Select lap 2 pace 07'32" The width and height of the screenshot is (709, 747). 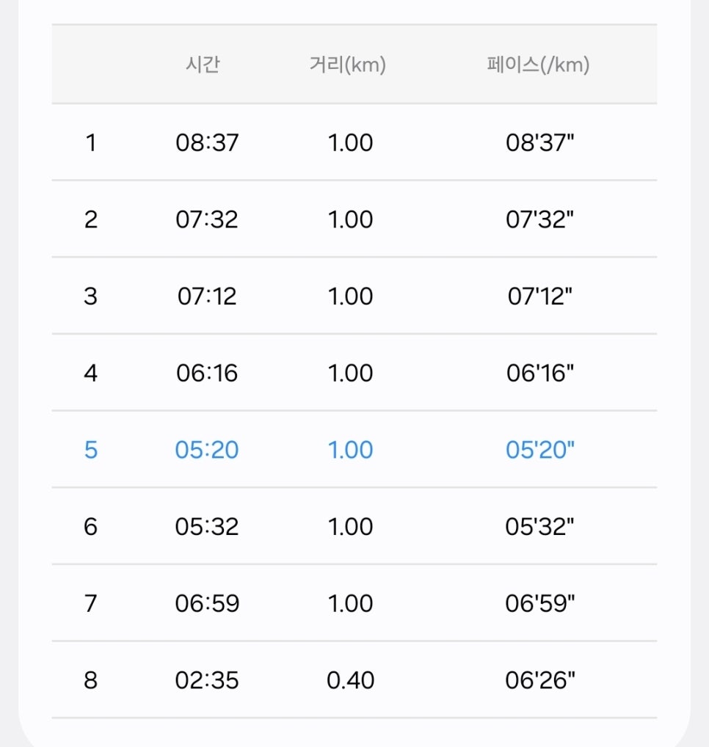click(x=540, y=219)
